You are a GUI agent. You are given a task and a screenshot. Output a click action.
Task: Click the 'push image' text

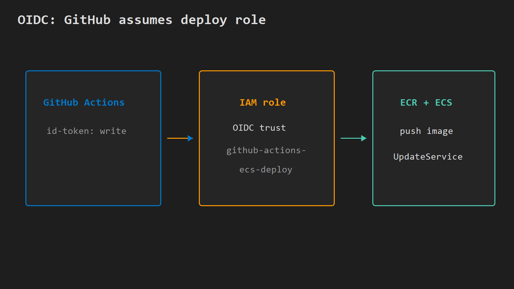(426, 131)
